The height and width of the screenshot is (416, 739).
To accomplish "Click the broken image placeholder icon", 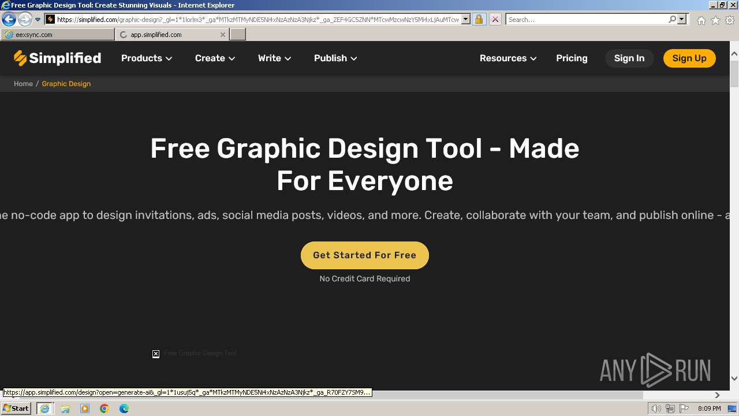I will point(156,354).
